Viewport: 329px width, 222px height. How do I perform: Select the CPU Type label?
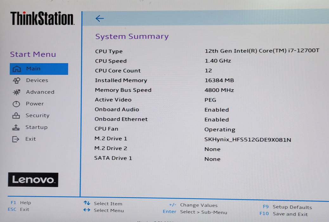[109, 51]
